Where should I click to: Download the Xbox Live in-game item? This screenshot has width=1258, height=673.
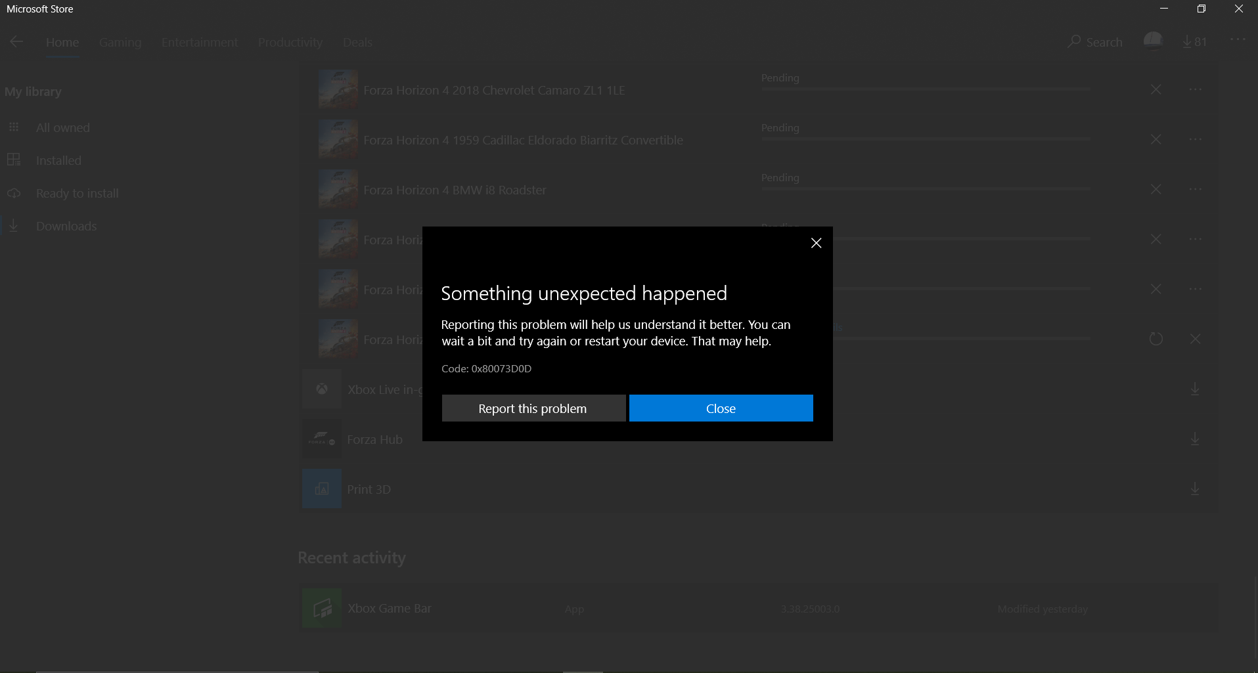[x=1195, y=389]
